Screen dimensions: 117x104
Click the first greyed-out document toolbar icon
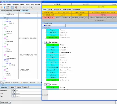click(21, 7)
